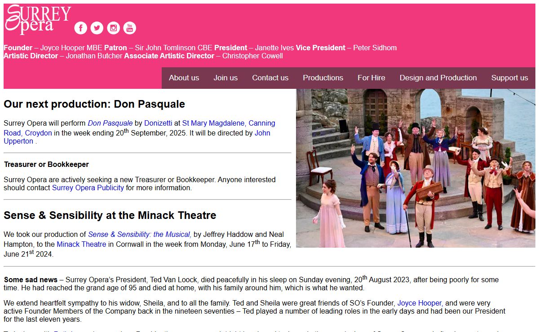This screenshot has height=332, width=539.
Task: Open the Donizetti link
Action: coord(158,123)
